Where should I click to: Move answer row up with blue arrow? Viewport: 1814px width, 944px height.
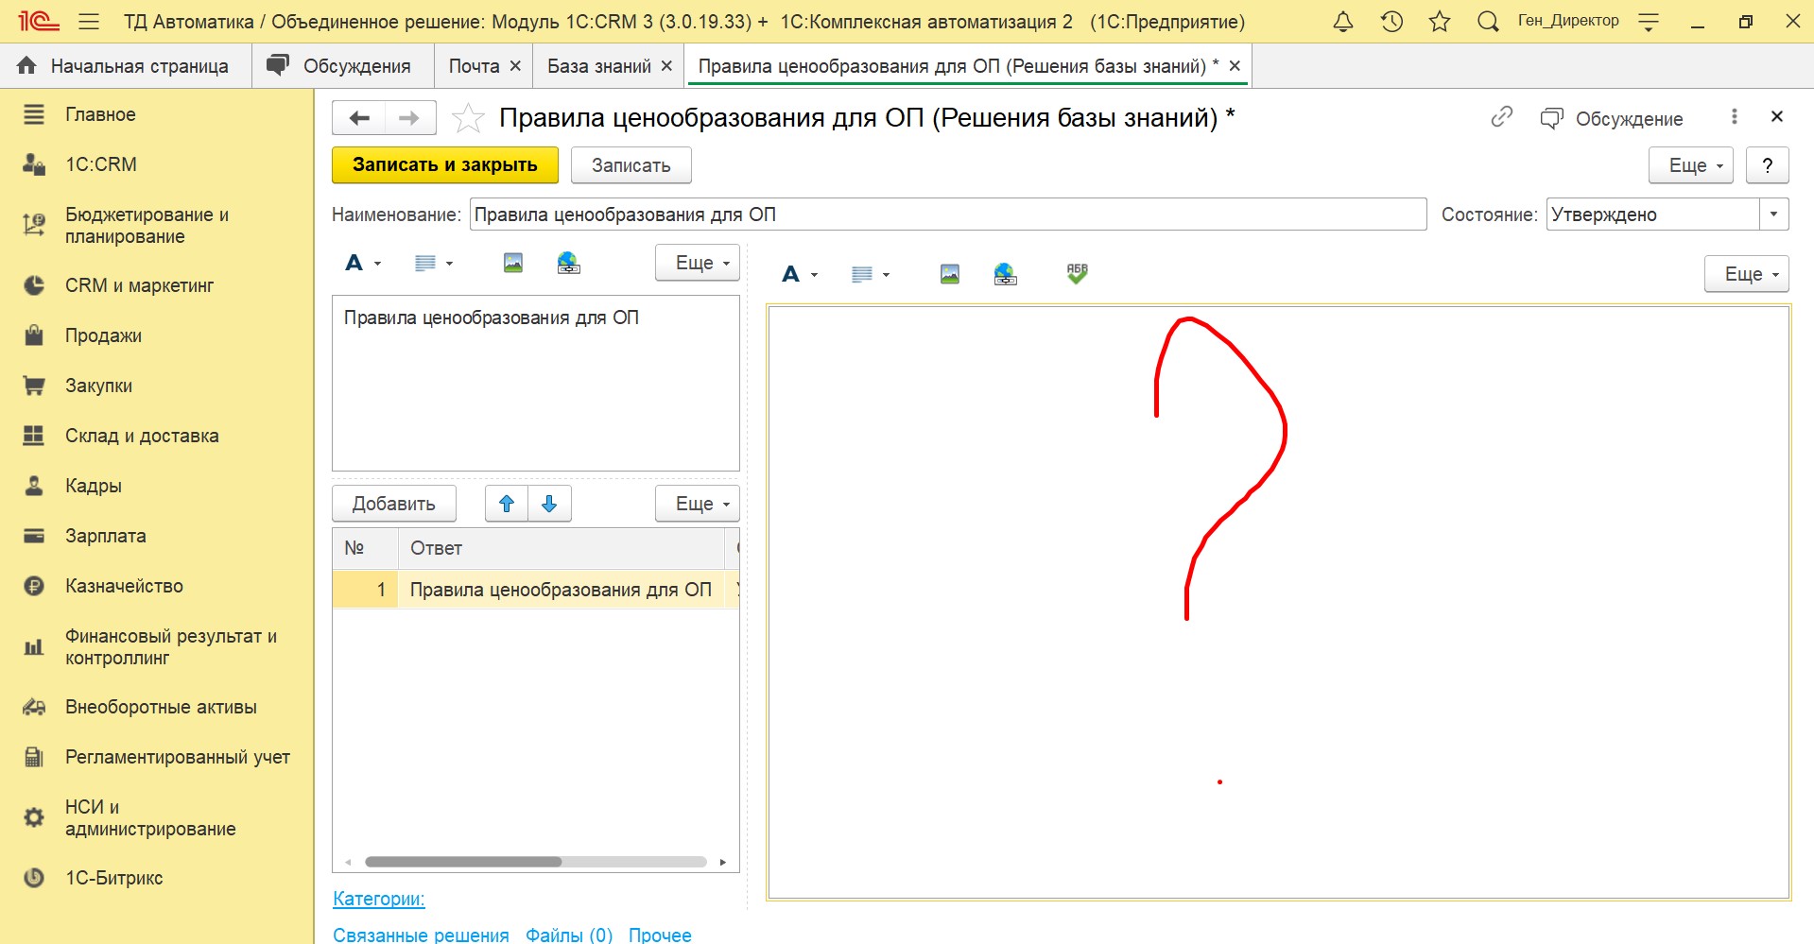tap(507, 504)
